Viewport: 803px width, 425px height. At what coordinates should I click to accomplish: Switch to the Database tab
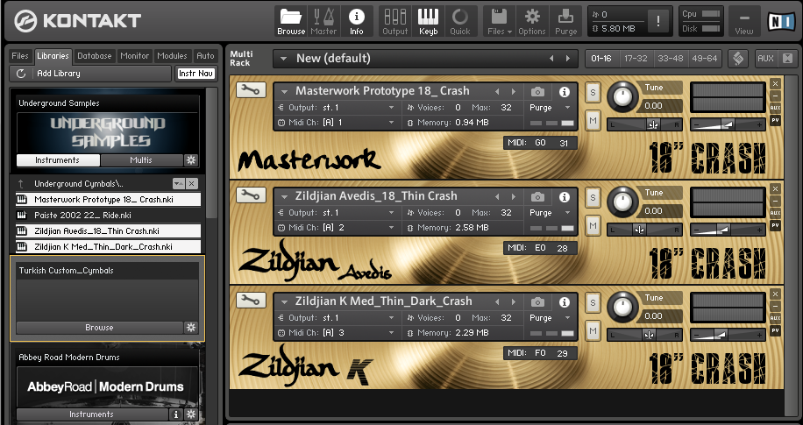[94, 56]
